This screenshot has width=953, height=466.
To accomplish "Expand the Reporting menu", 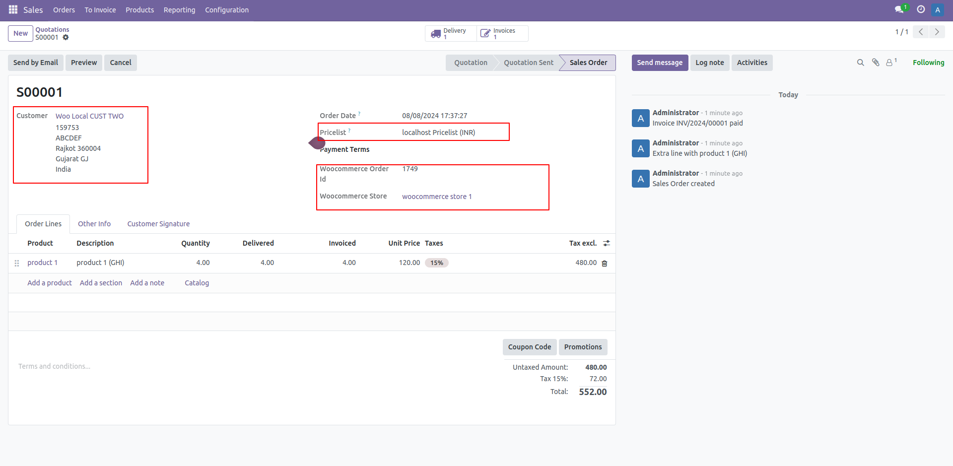I will tap(179, 10).
